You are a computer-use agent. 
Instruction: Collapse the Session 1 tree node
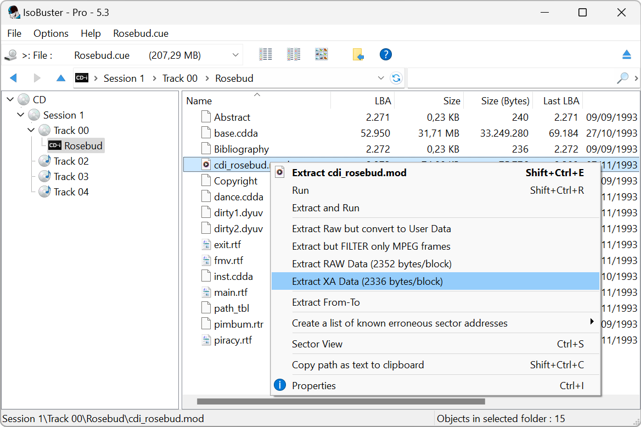[20, 115]
